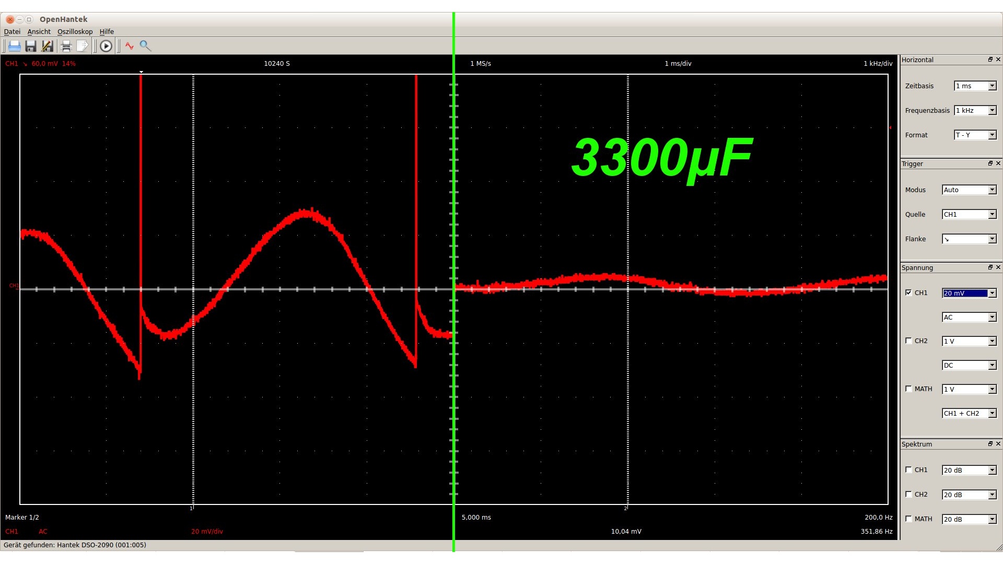
Task: Float the Horizontal dock panel
Action: [x=990, y=60]
